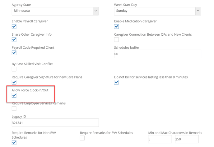Click the Legacy ID input field
Screen dimensions: 214x147
tap(55, 122)
